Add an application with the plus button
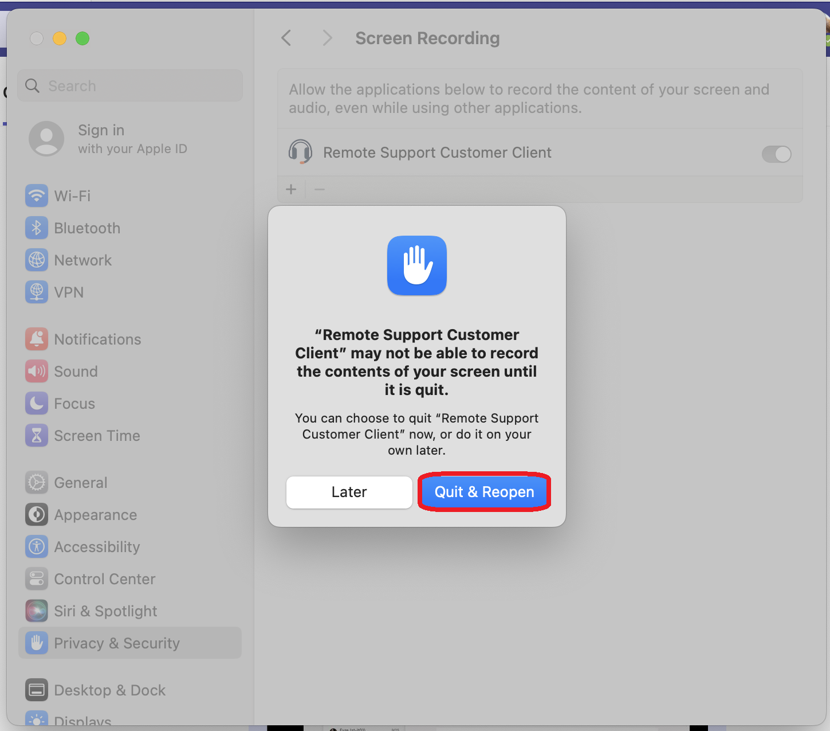The image size is (830, 731). (291, 189)
